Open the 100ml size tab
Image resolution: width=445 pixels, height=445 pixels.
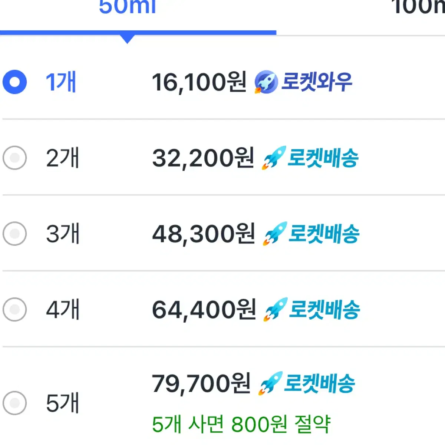tap(418, 7)
